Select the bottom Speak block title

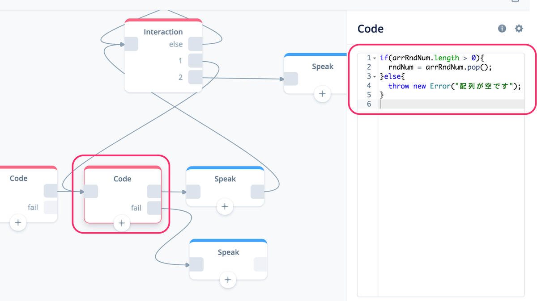[228, 252]
